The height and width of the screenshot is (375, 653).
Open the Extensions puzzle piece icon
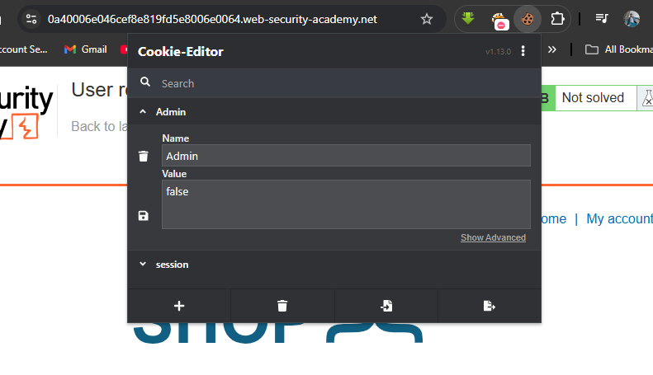pos(557,19)
